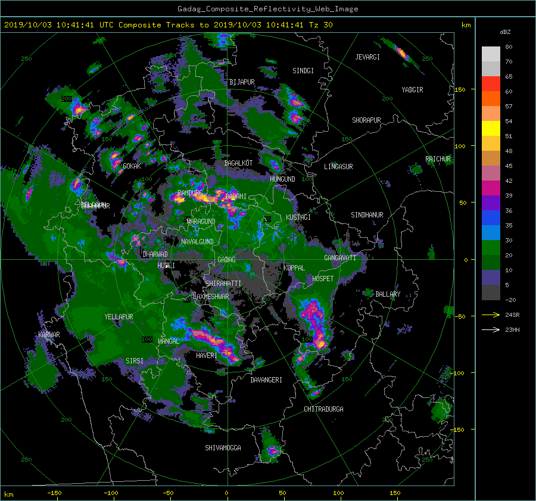Click the LAXMESHWAR city label
Screen dimensions: 536x501
coord(211,297)
